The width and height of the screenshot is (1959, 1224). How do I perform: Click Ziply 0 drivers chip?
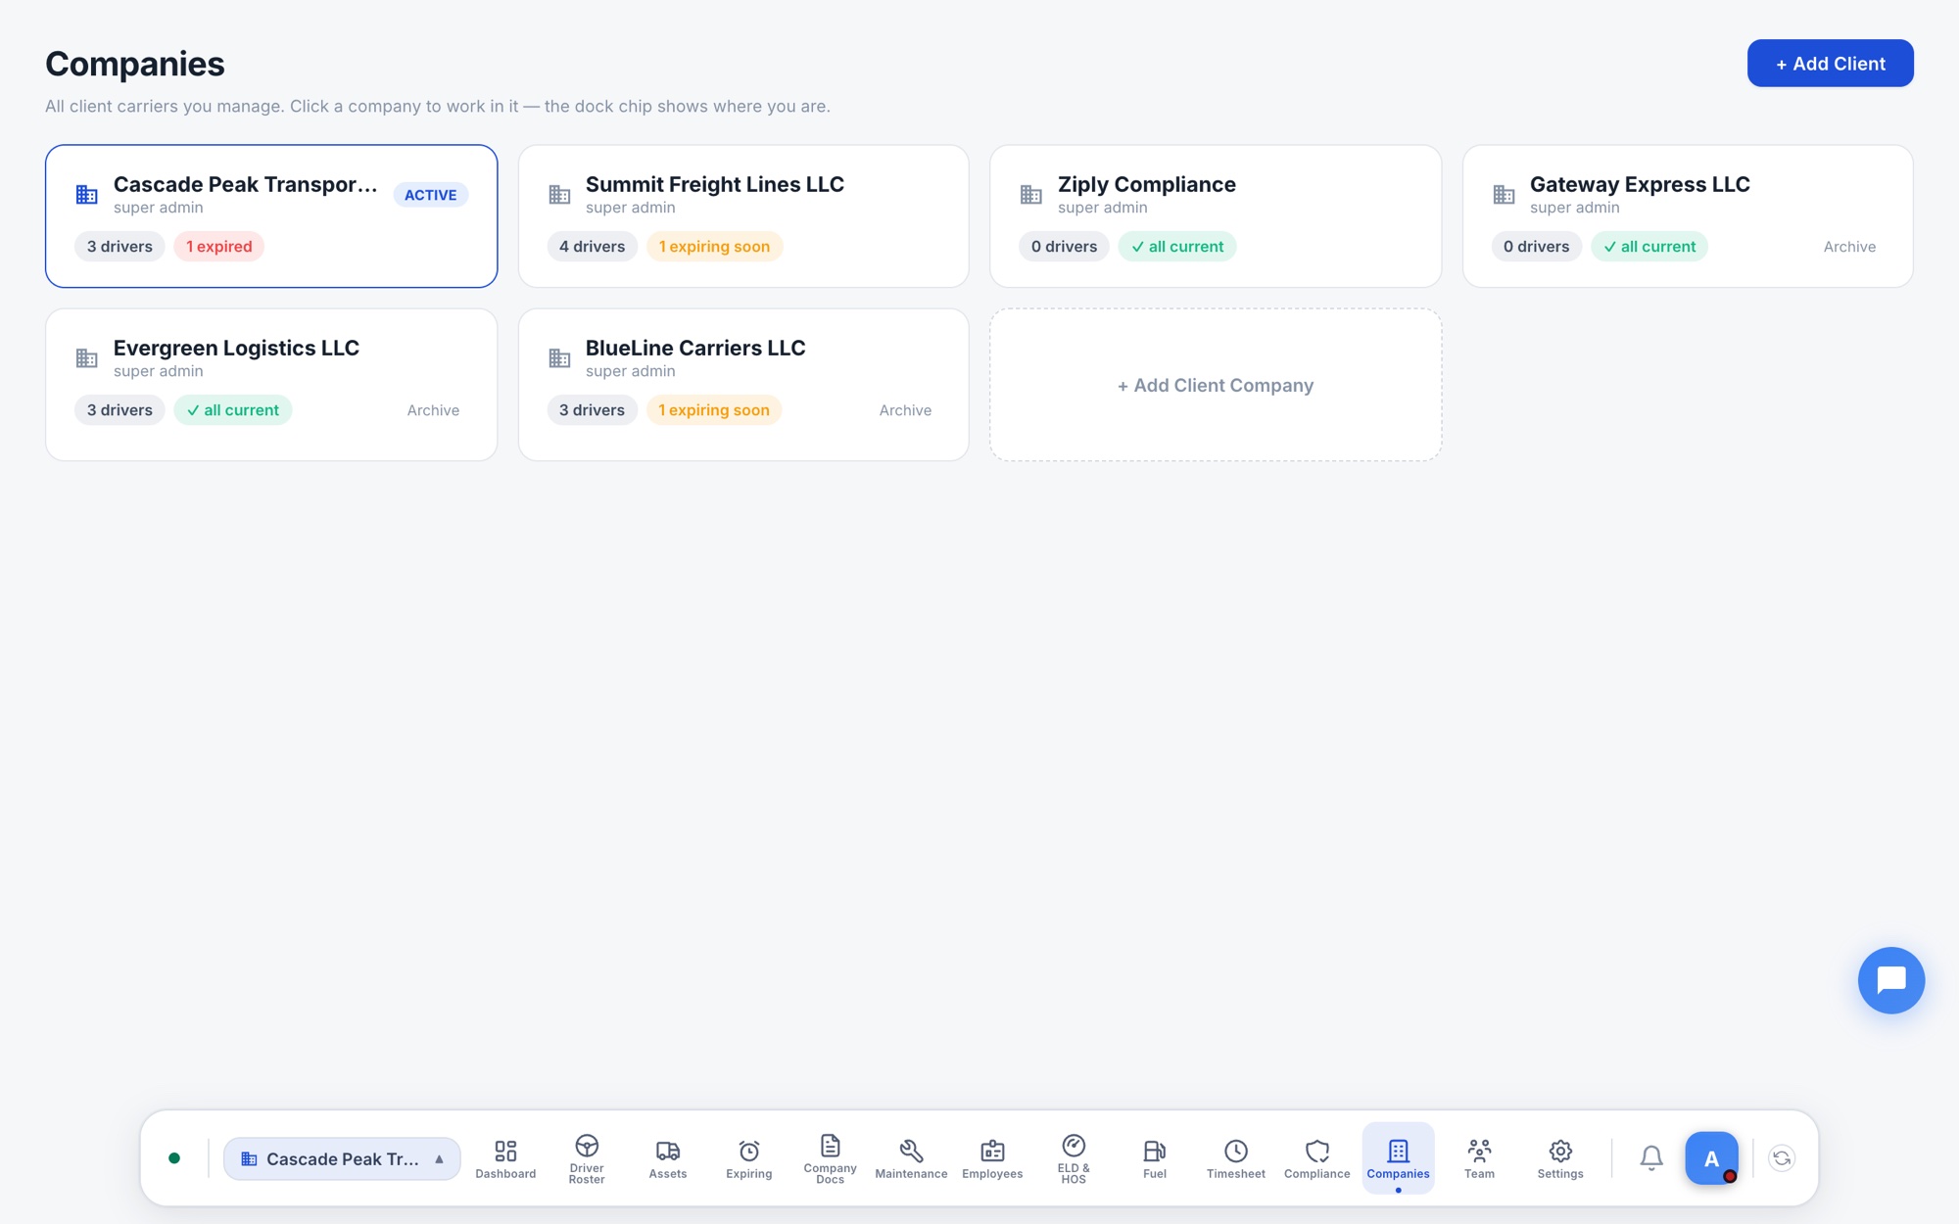point(1064,247)
